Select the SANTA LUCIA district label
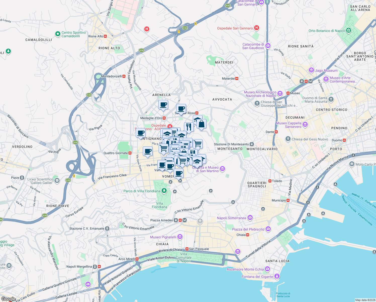Image resolution: width=376 pixels, height=302 pixels. (x=277, y=261)
